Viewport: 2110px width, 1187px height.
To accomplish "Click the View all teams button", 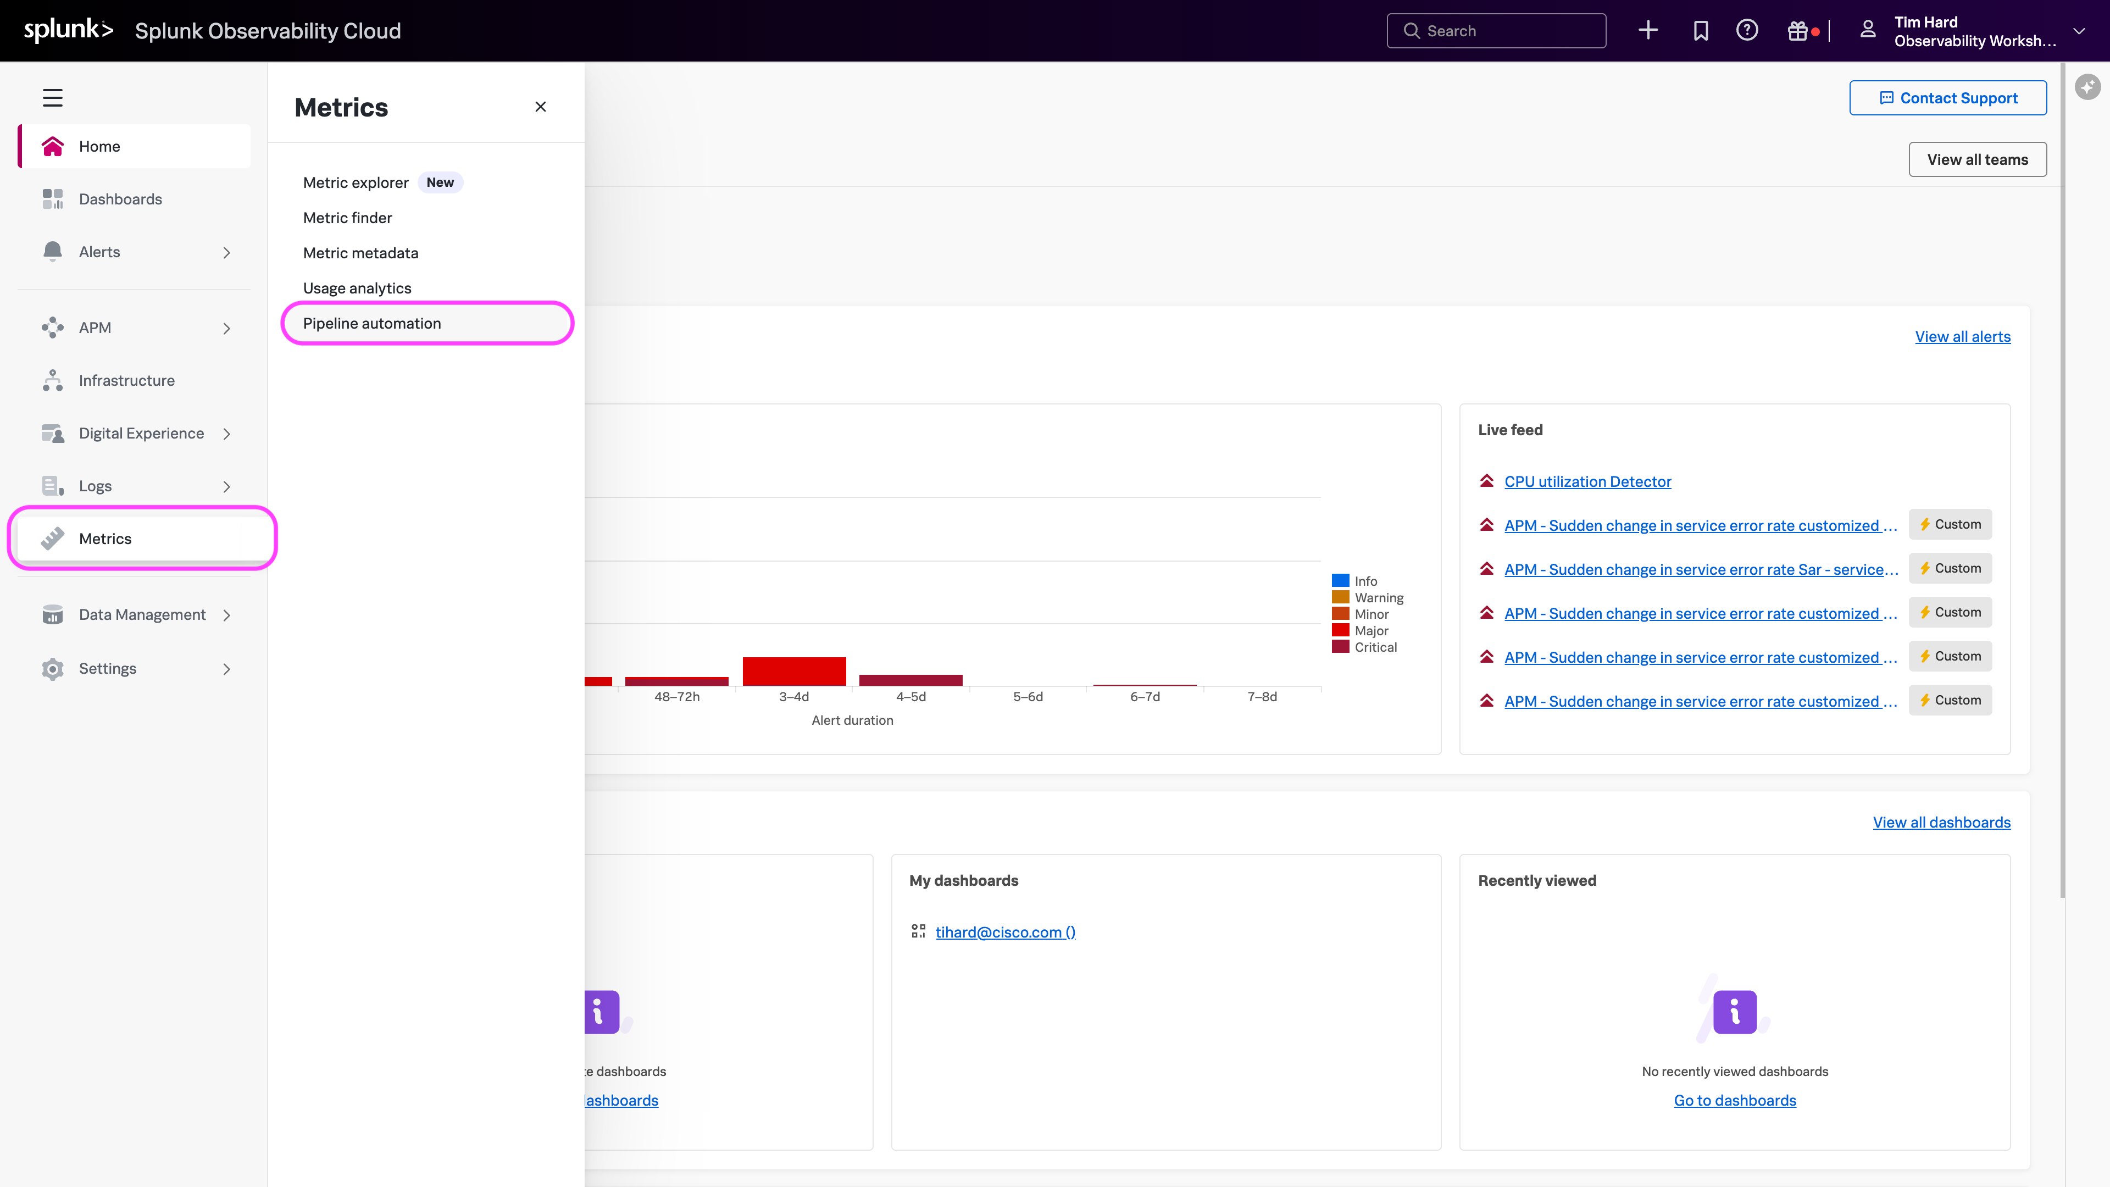I will [1978, 159].
